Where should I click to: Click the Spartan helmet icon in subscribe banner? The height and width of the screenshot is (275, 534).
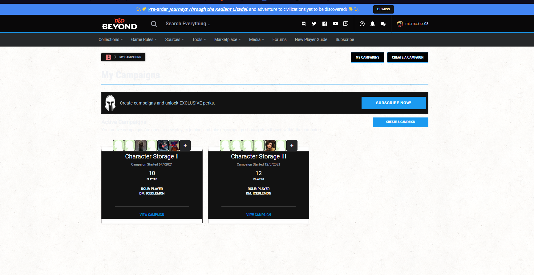click(110, 103)
